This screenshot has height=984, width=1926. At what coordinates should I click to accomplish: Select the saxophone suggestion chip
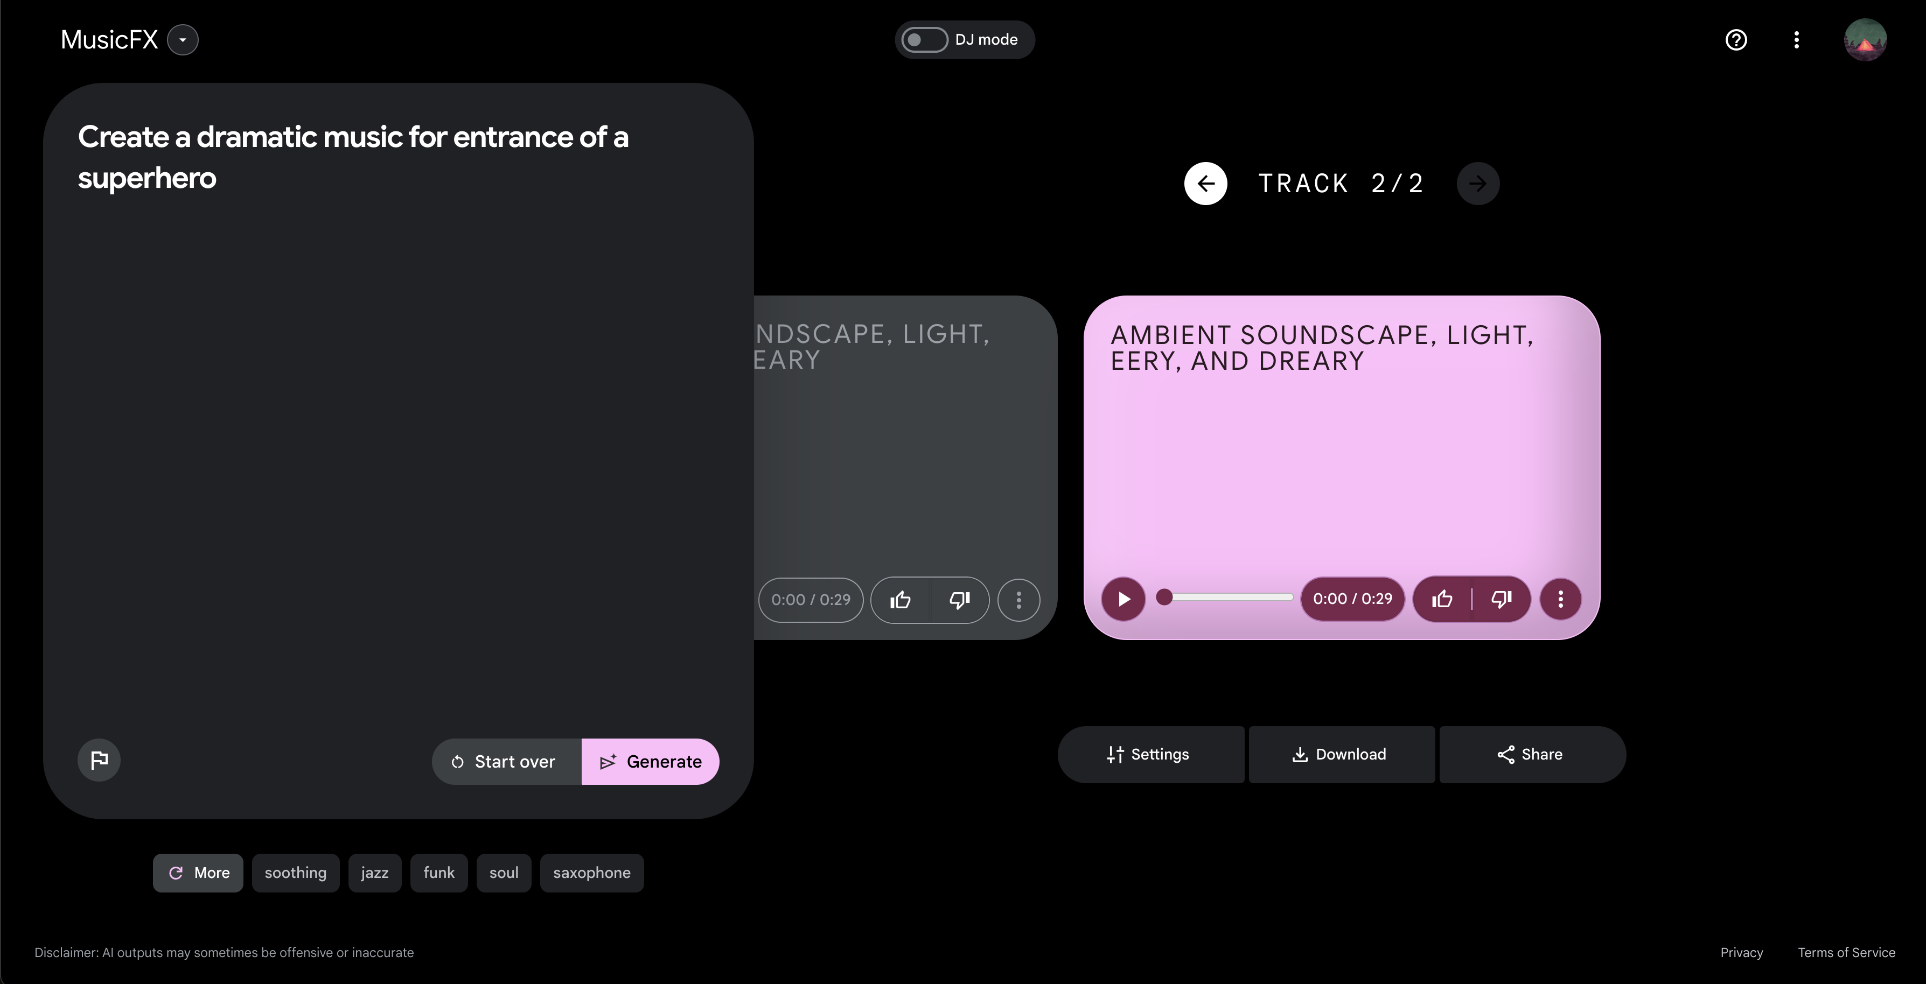click(x=591, y=873)
